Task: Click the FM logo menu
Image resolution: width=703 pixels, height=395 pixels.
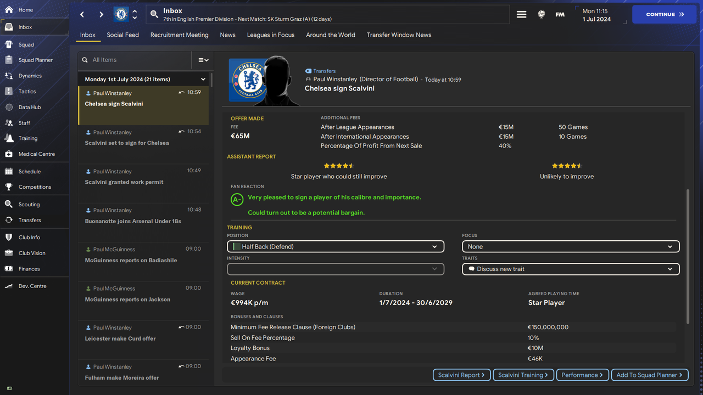Action: [x=560, y=15]
